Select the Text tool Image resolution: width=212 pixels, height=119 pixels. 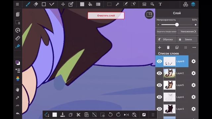(160, 4)
